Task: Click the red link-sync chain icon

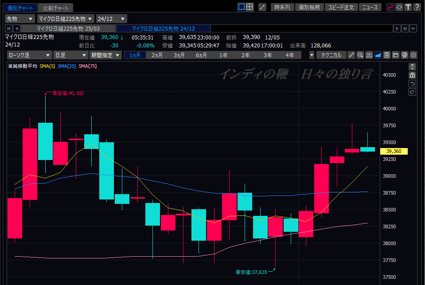Action: (390, 7)
